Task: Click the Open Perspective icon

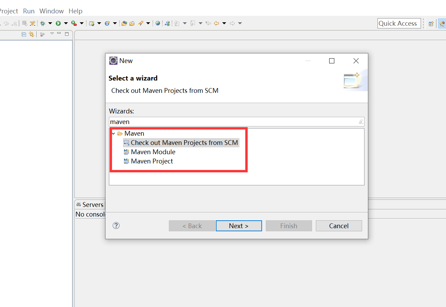Action: (x=431, y=24)
